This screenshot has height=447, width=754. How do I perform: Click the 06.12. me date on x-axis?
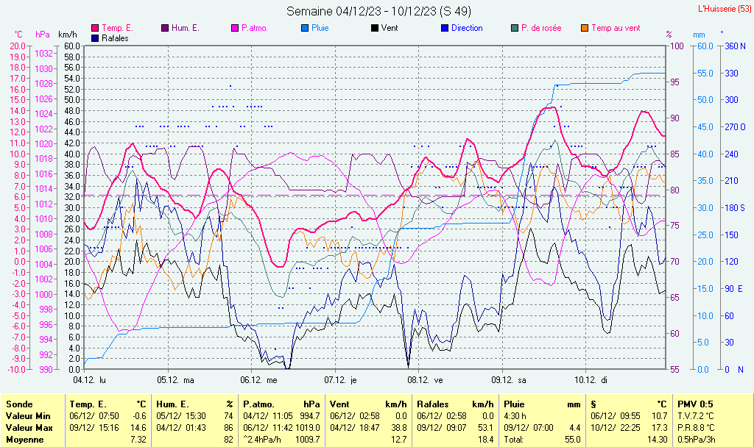click(x=258, y=380)
